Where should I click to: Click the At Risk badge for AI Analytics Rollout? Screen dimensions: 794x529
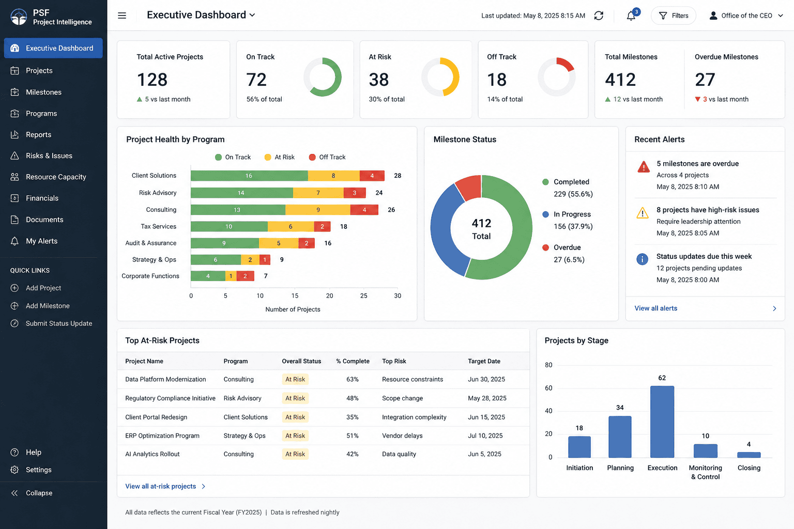[295, 454]
